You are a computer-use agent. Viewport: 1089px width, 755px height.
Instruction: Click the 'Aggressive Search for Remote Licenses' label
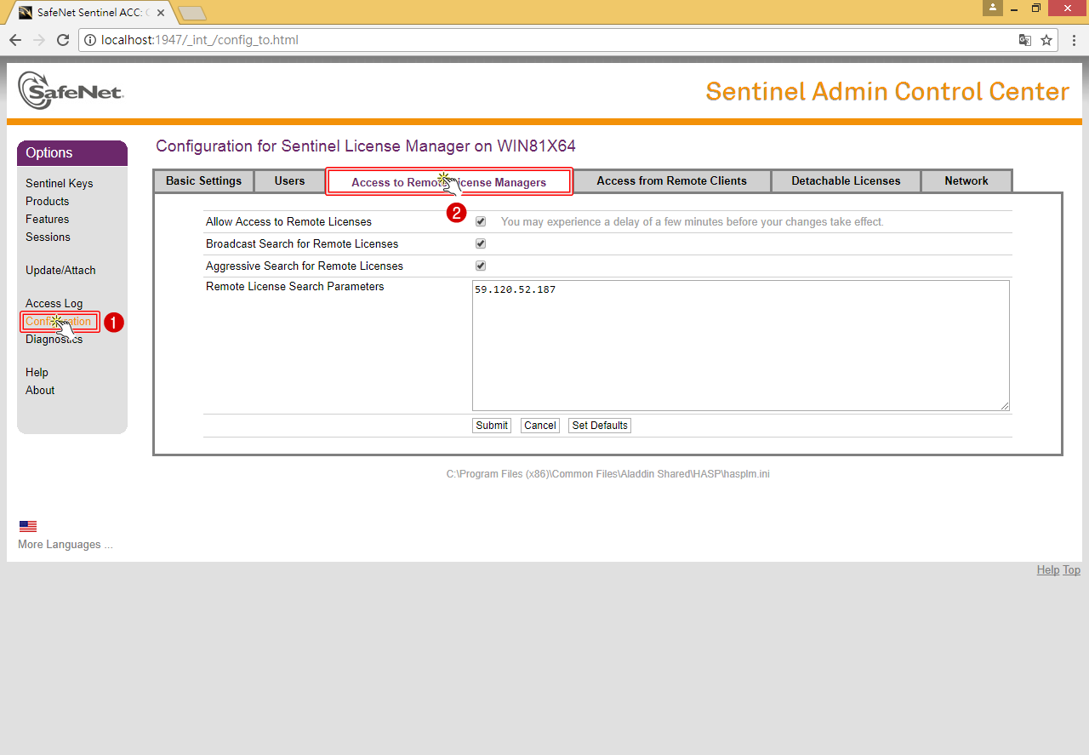coord(305,266)
